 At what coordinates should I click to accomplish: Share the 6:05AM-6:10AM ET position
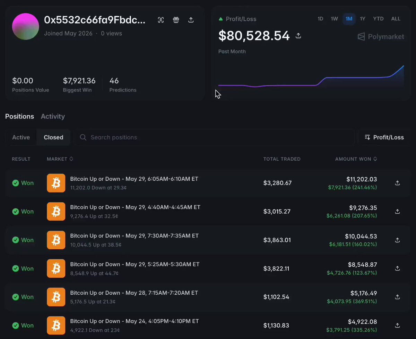398,183
